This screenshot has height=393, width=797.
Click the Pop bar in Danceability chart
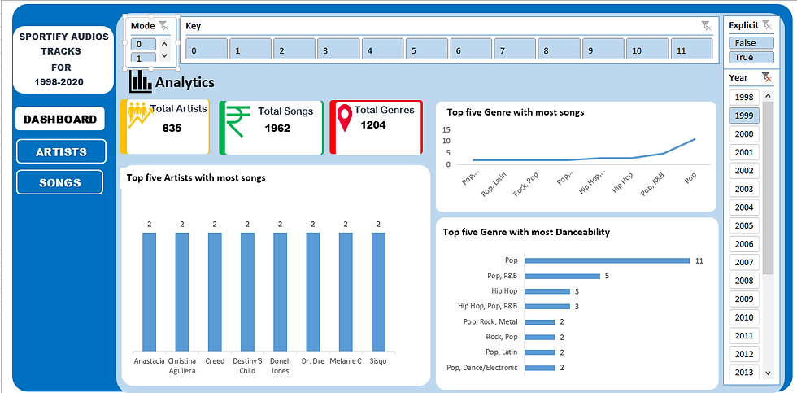[607, 260]
